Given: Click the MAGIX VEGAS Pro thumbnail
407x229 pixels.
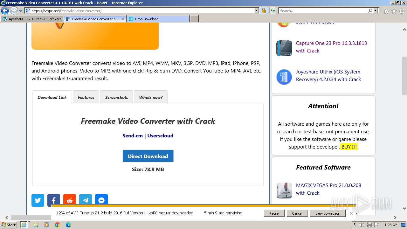Looking at the screenshot, I should [284, 191].
